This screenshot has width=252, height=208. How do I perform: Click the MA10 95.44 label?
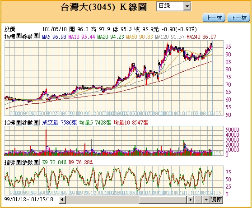pyautogui.click(x=82, y=37)
